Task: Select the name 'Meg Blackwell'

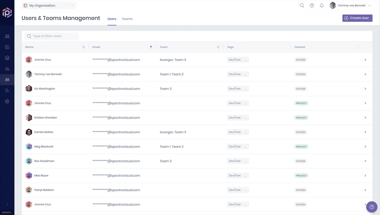Action: pos(44,147)
